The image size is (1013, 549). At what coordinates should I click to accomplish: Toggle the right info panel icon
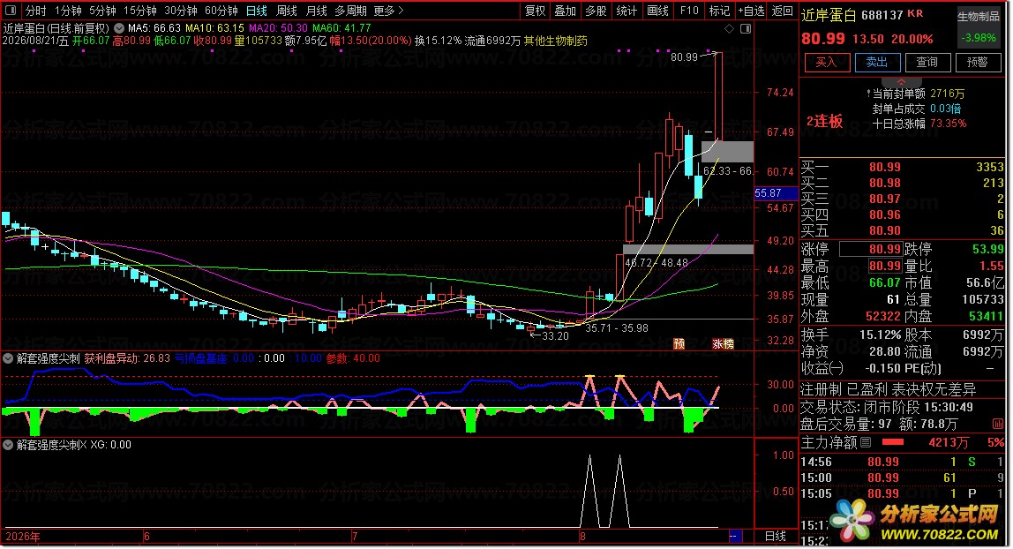tap(745, 28)
